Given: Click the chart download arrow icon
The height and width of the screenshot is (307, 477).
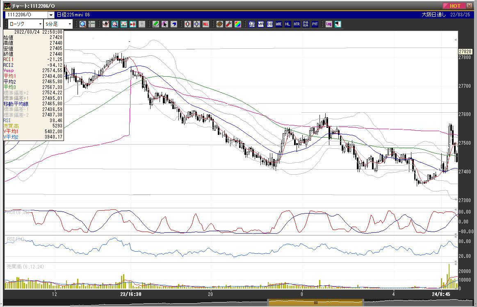Looking at the screenshot, I should point(105,24).
